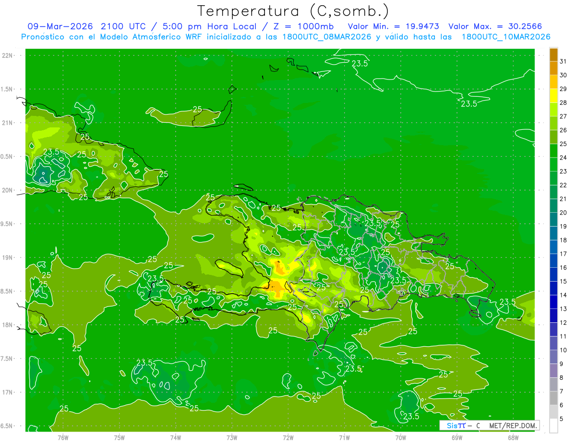Click the '20N' latitude axis label
Image resolution: width=576 pixels, height=444 pixels.
point(7,190)
